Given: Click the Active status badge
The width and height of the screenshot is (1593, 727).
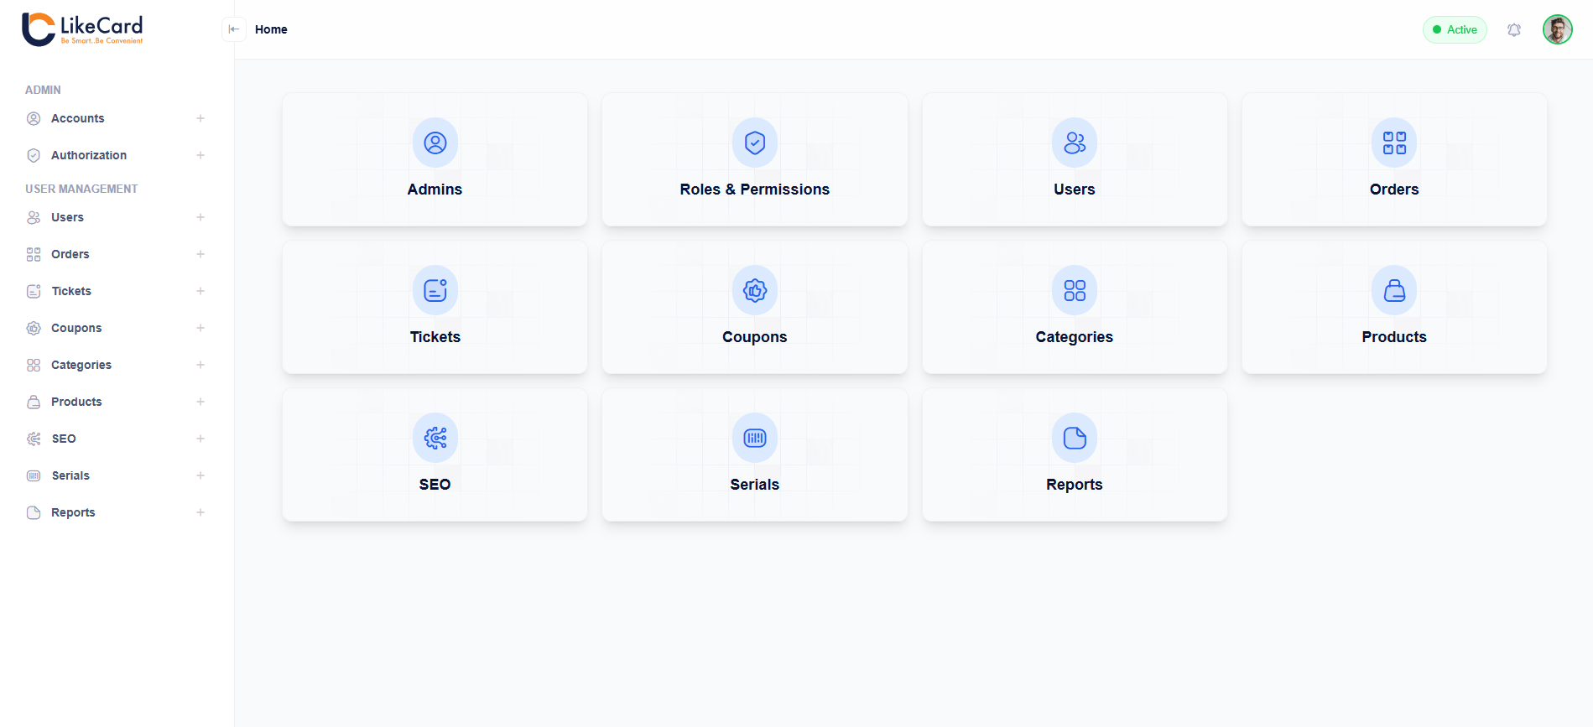Looking at the screenshot, I should point(1455,30).
